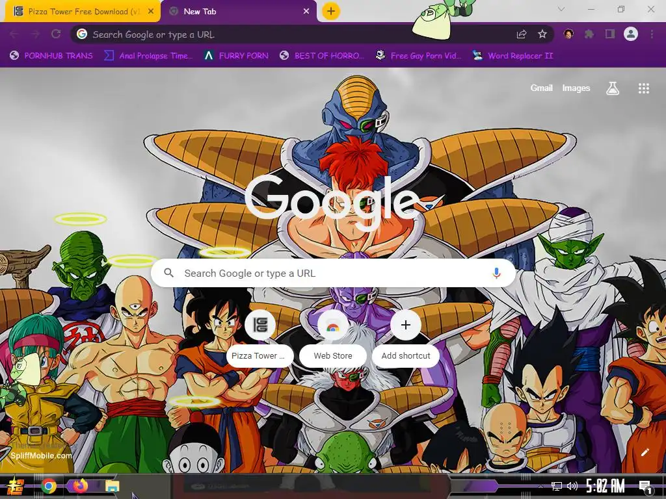Open the Google apps grid

point(643,88)
